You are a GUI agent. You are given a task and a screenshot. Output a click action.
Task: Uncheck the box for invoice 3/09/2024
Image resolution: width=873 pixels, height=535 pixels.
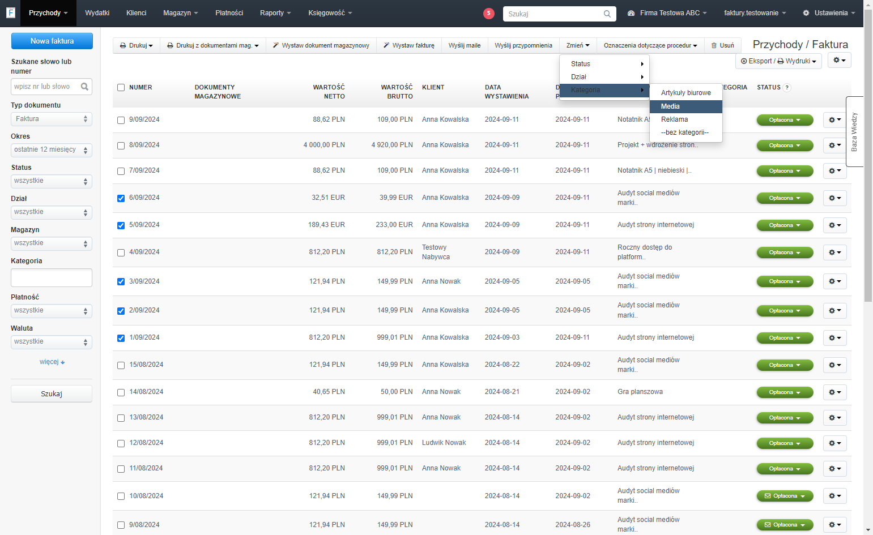click(121, 281)
